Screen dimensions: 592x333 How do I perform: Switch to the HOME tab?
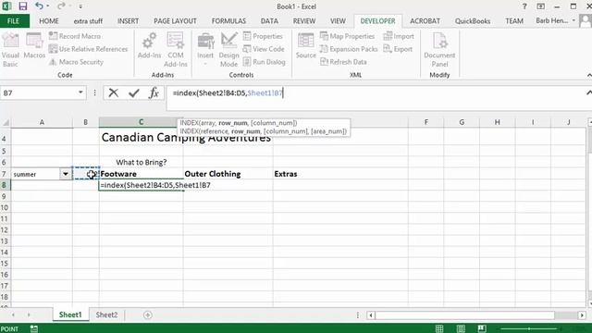[49, 21]
